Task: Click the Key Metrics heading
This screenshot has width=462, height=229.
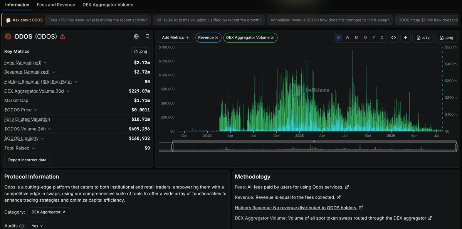Action: pos(17,51)
